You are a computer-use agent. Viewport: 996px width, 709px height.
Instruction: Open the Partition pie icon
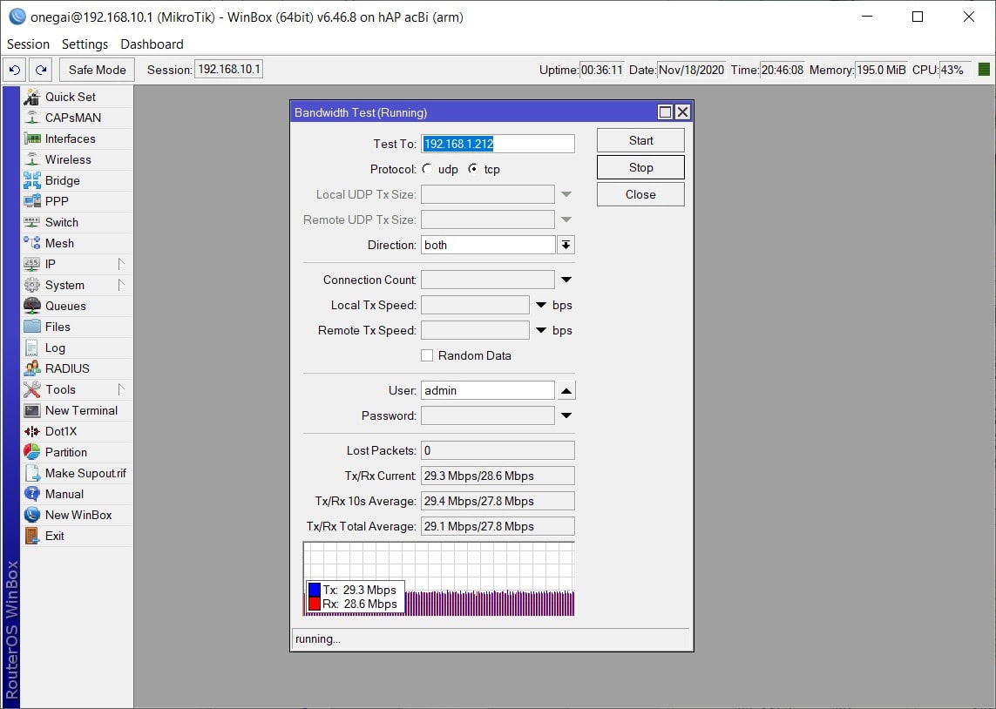coord(31,452)
